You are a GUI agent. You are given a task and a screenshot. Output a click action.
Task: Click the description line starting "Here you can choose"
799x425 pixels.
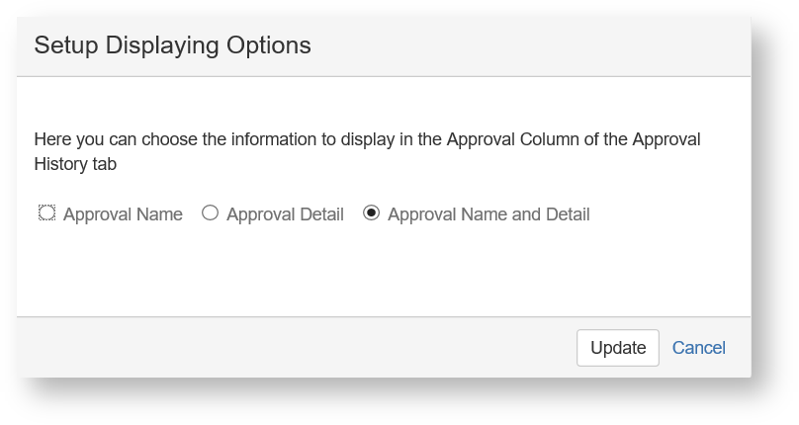366,139
